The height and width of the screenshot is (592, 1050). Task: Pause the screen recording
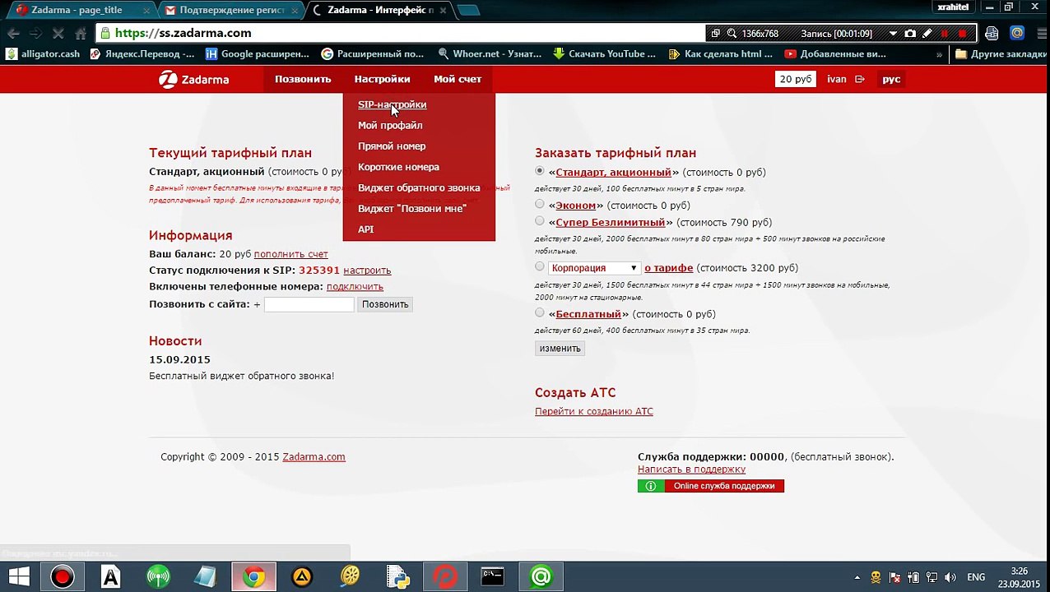(x=945, y=34)
